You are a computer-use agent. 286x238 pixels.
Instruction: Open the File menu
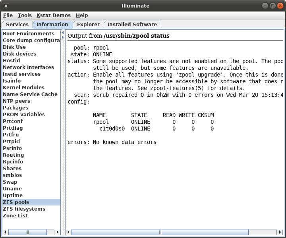click(x=8, y=15)
